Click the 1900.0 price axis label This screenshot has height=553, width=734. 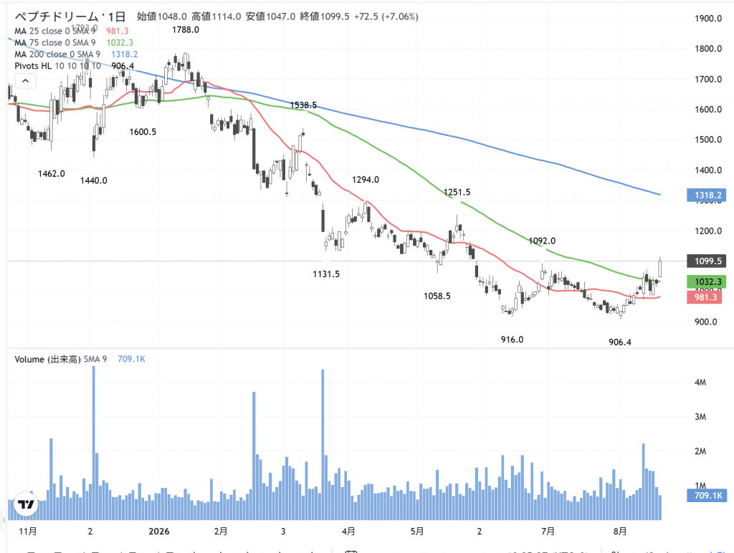(x=708, y=19)
